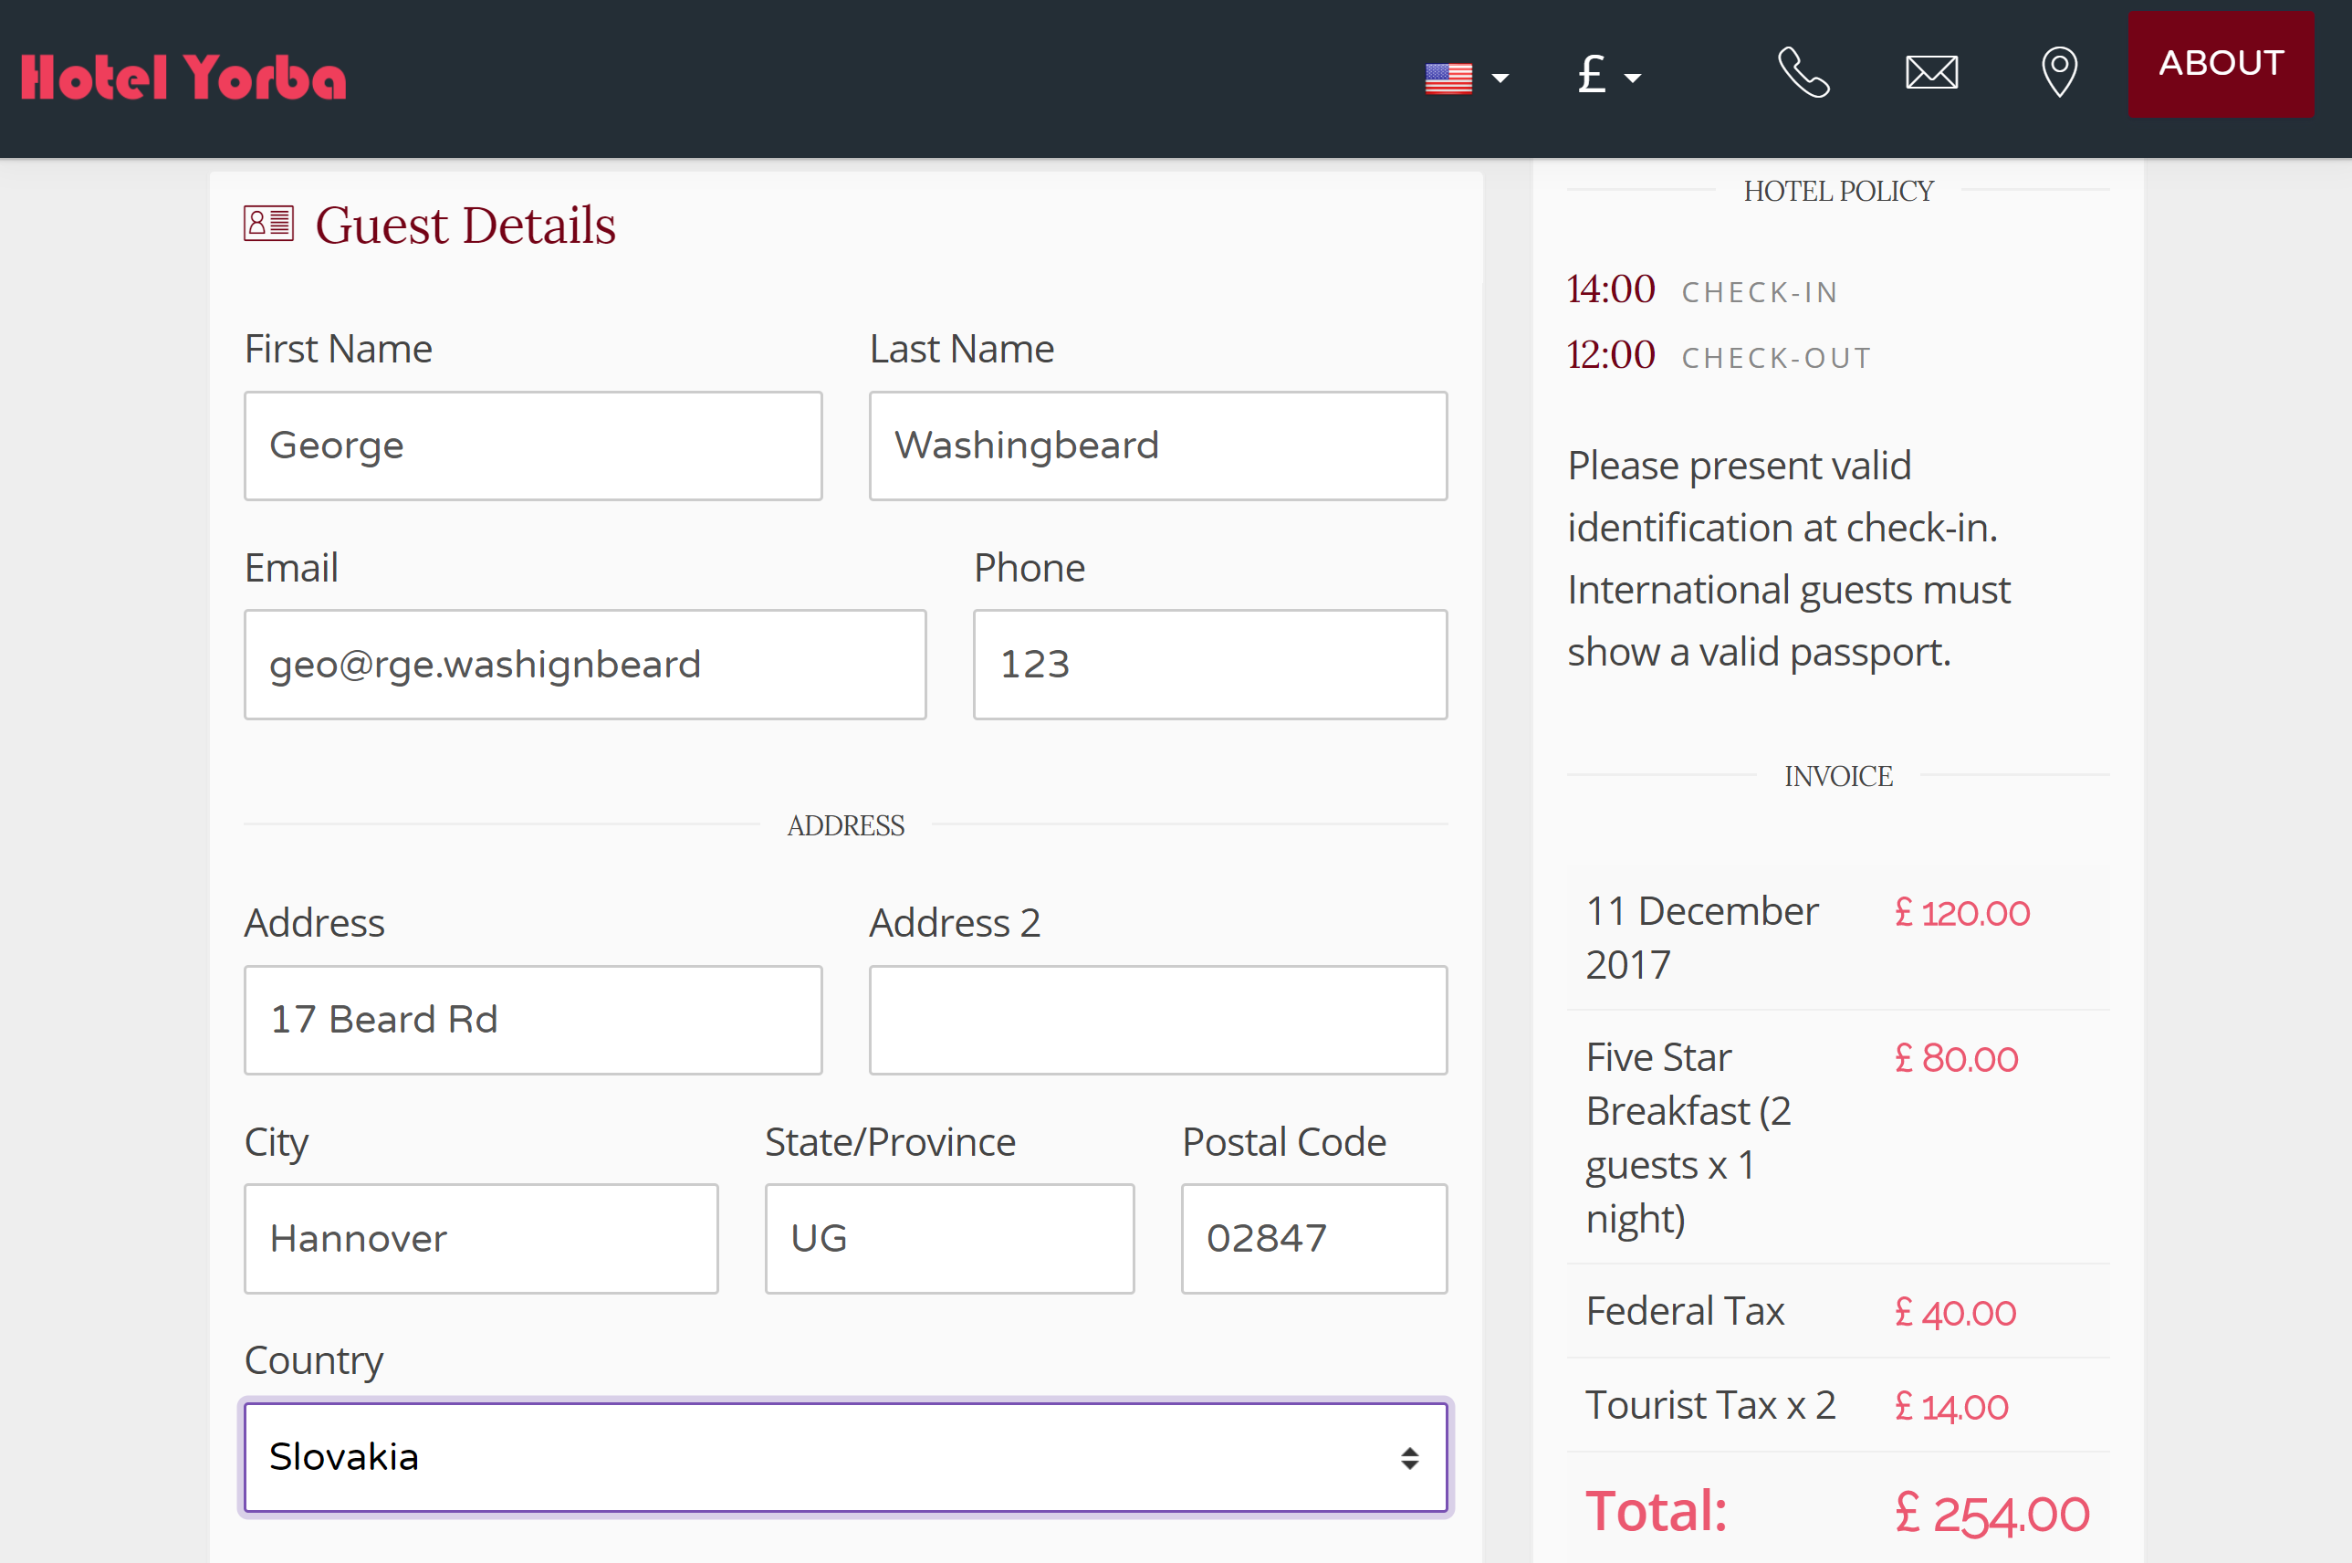Click the £ 40.00 federal tax amount
2352x1563 pixels.
click(x=1954, y=1313)
